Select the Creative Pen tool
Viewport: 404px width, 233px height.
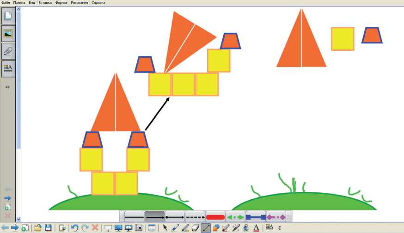click(185, 228)
